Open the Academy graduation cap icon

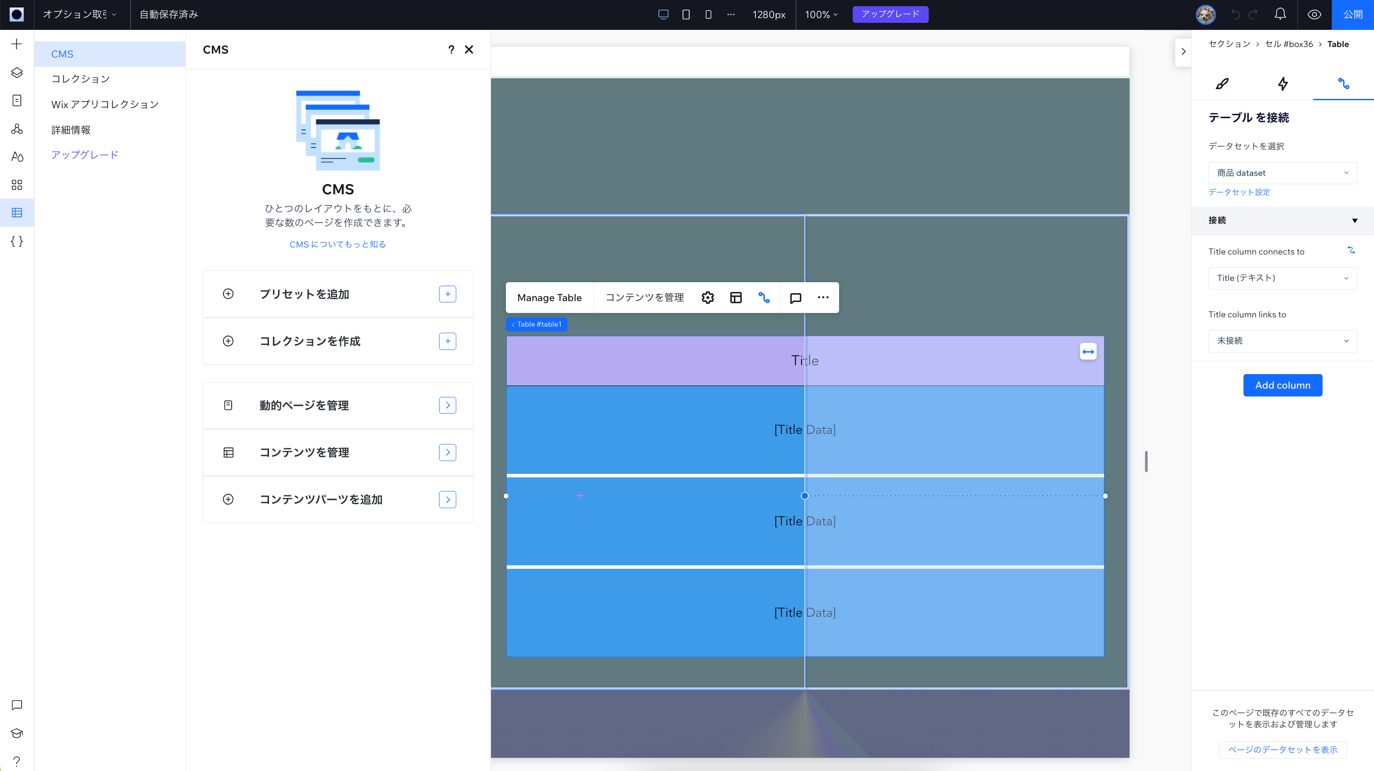point(17,733)
